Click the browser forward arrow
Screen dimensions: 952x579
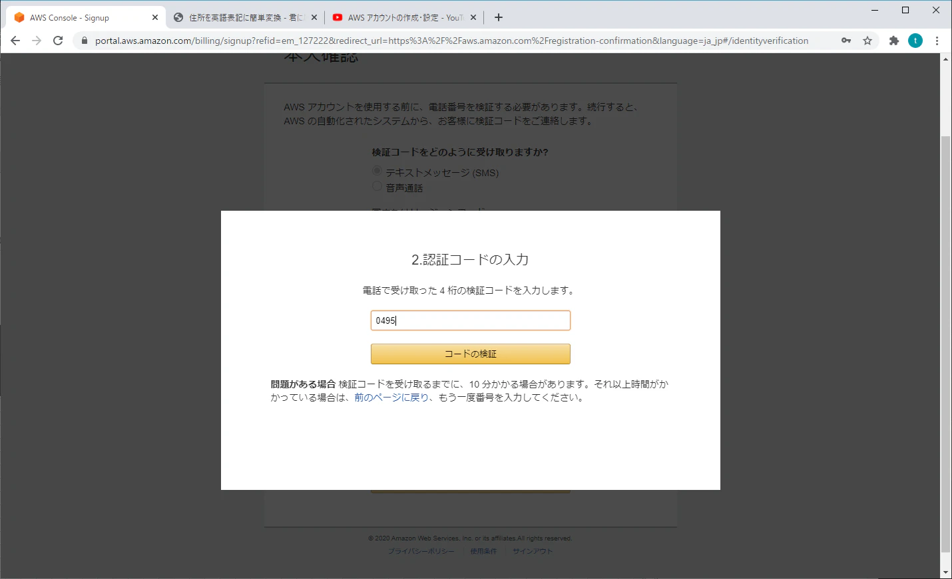click(x=37, y=41)
